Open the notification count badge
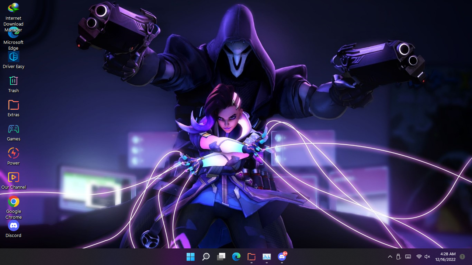472x265 pixels. tap(462, 257)
